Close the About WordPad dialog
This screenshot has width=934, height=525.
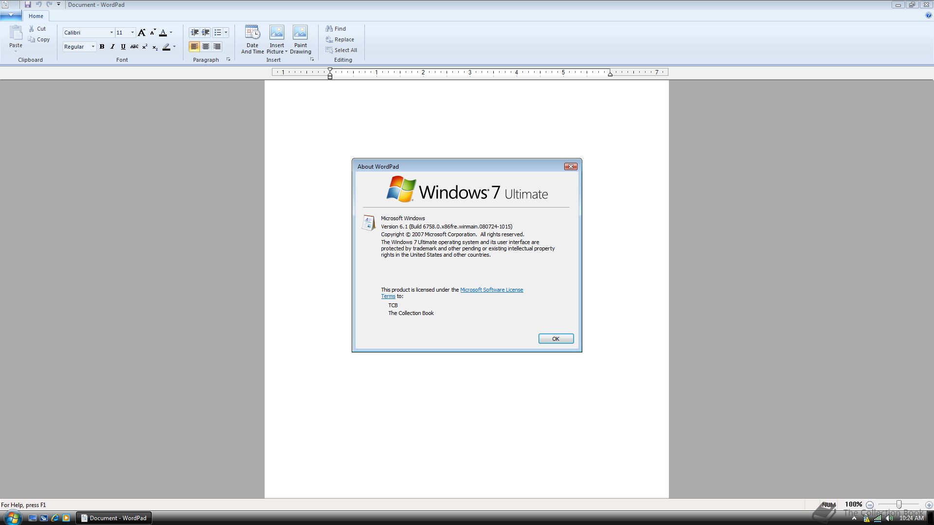click(x=571, y=166)
